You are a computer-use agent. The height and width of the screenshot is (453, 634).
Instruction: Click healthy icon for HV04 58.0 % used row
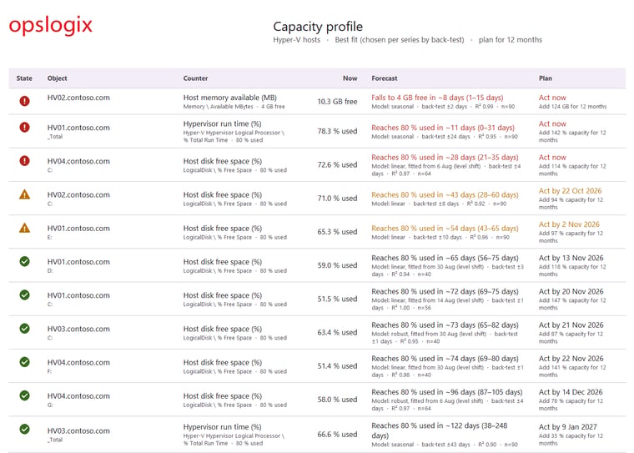click(x=25, y=395)
